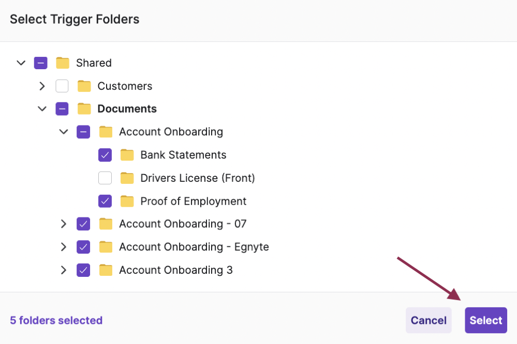Uncheck the Bank Statements checkbox
Image resolution: width=517 pixels, height=344 pixels.
pos(105,154)
